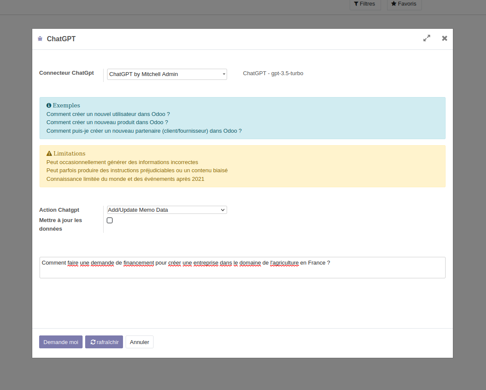Click the Action Chatgpt field label
The width and height of the screenshot is (486, 390).
coord(59,210)
